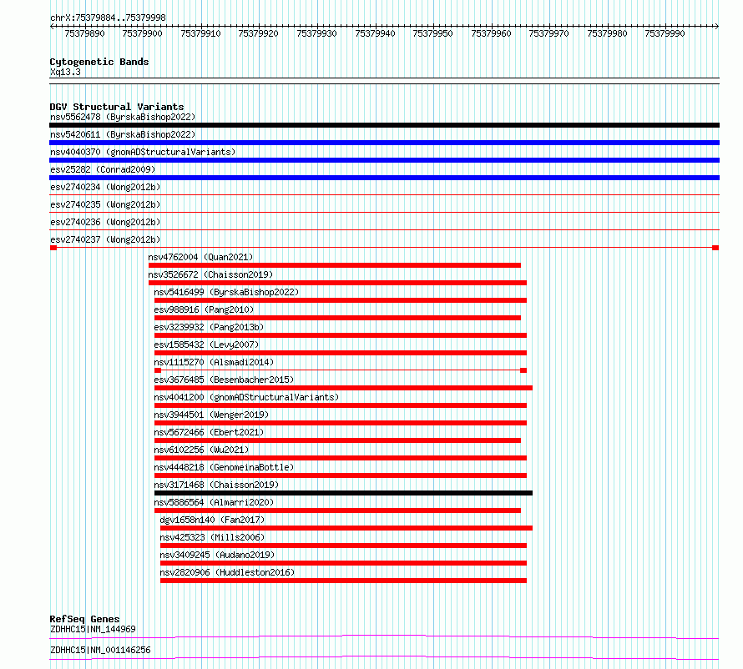Click esv3676485 (Besenbacher2015) label
The width and height of the screenshot is (743, 669).
point(224,380)
